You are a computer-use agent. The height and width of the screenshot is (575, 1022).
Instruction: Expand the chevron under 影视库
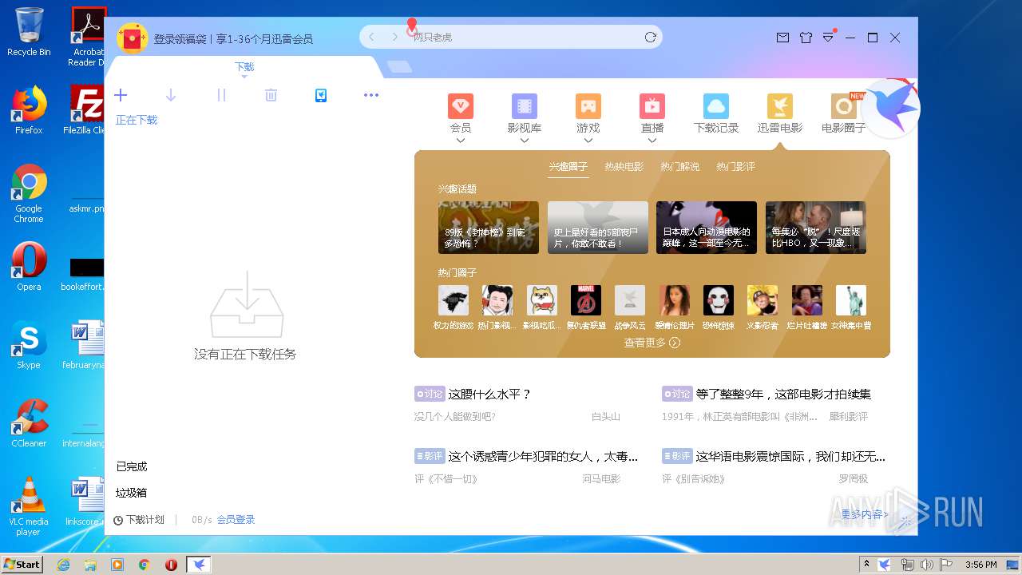coord(524,141)
